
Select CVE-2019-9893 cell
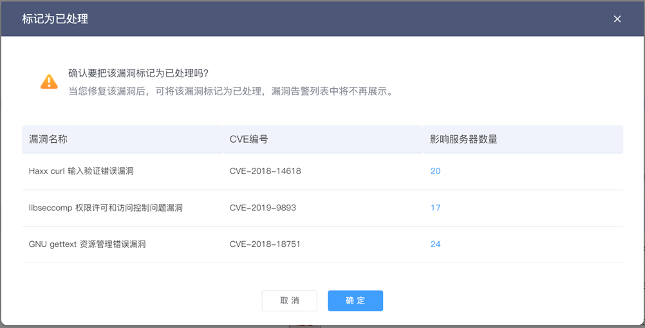point(263,208)
